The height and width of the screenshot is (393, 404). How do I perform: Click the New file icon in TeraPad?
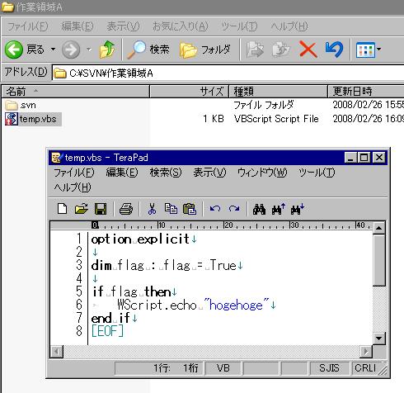[x=62, y=209]
